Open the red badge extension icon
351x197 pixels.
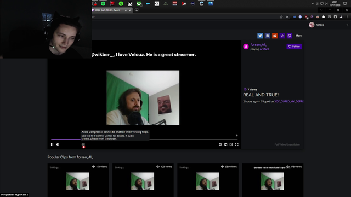click(x=306, y=17)
